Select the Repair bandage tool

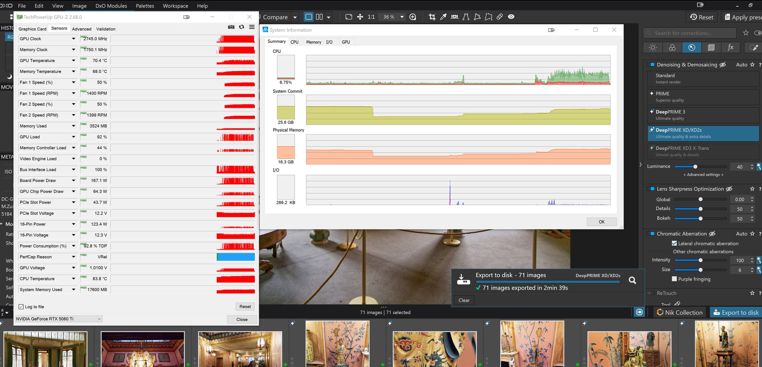pyautogui.click(x=500, y=17)
